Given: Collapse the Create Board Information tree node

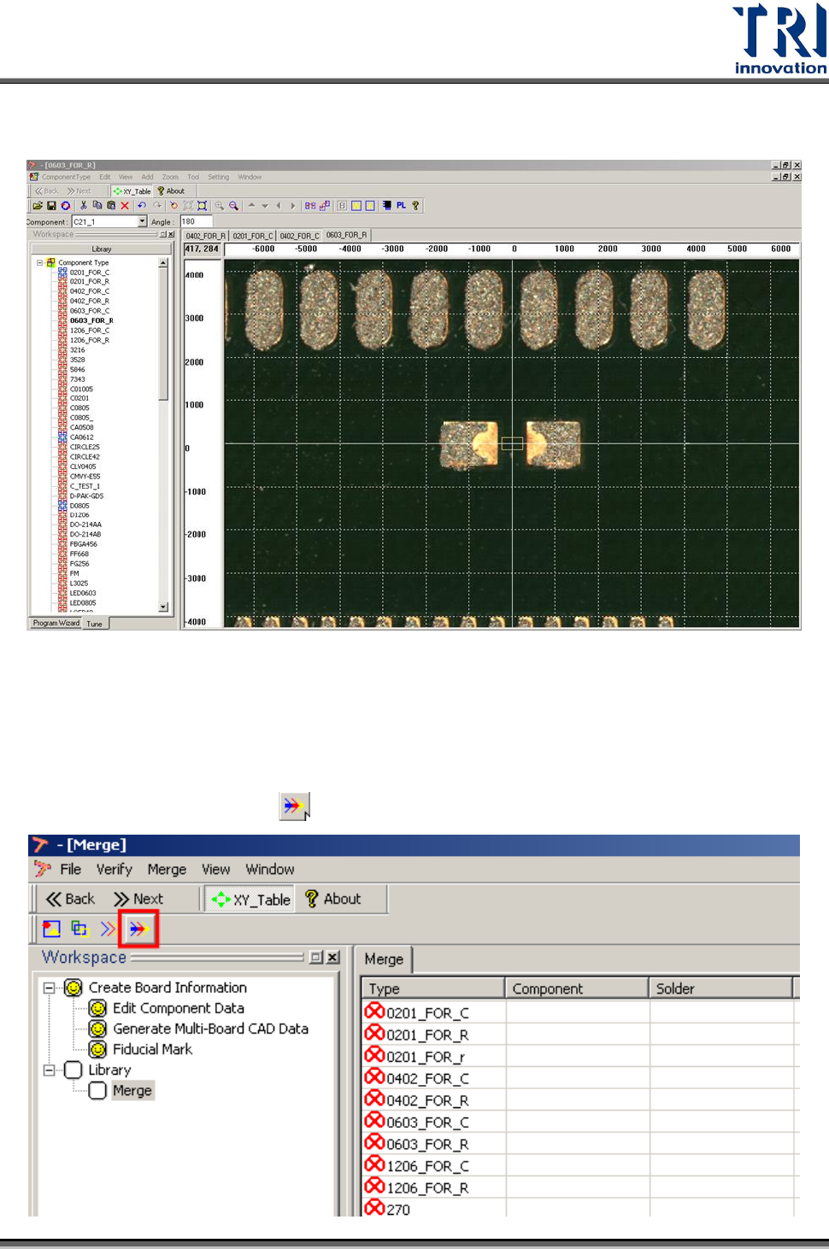Looking at the screenshot, I should tap(49, 988).
